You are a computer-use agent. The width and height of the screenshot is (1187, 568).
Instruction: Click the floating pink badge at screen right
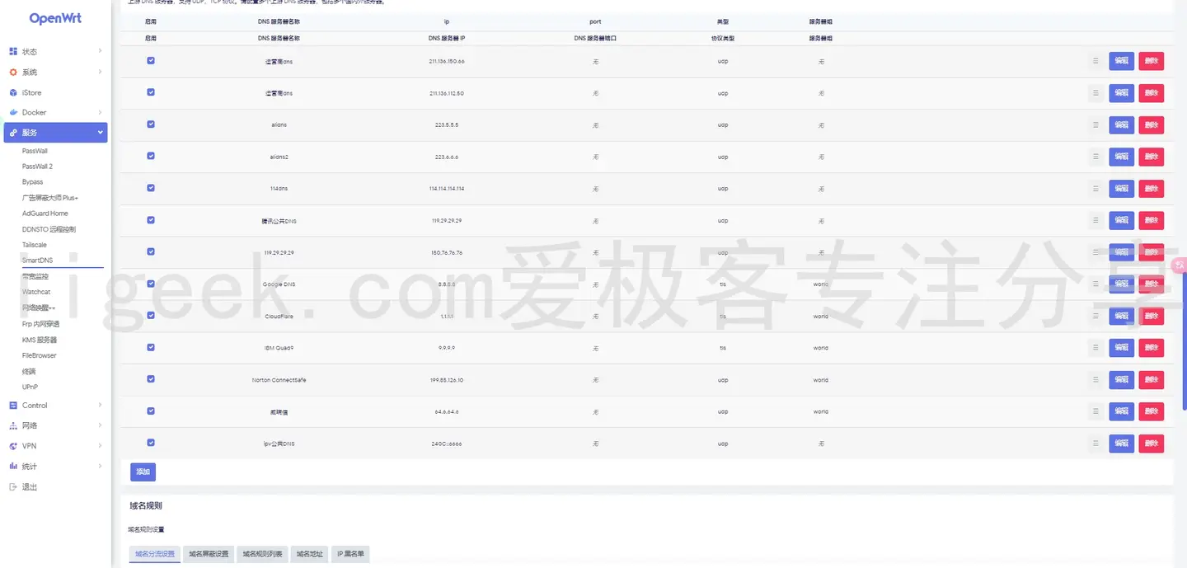pos(1180,265)
